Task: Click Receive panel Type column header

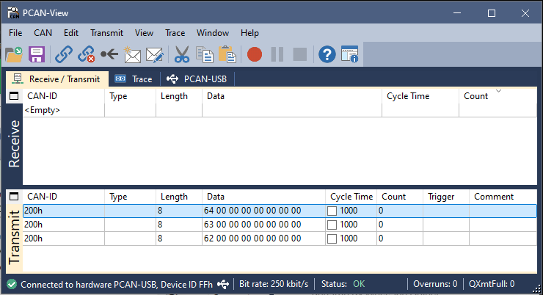Action: point(130,96)
